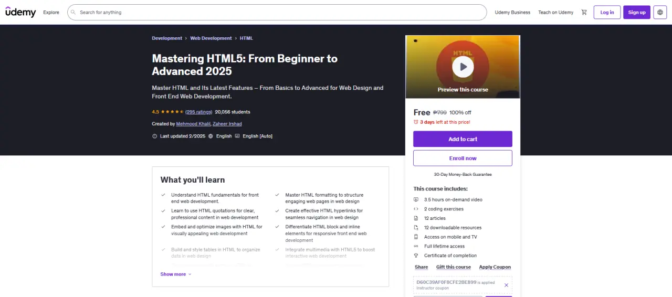Click the checkmark beside Embed and optimize images

[163, 227]
